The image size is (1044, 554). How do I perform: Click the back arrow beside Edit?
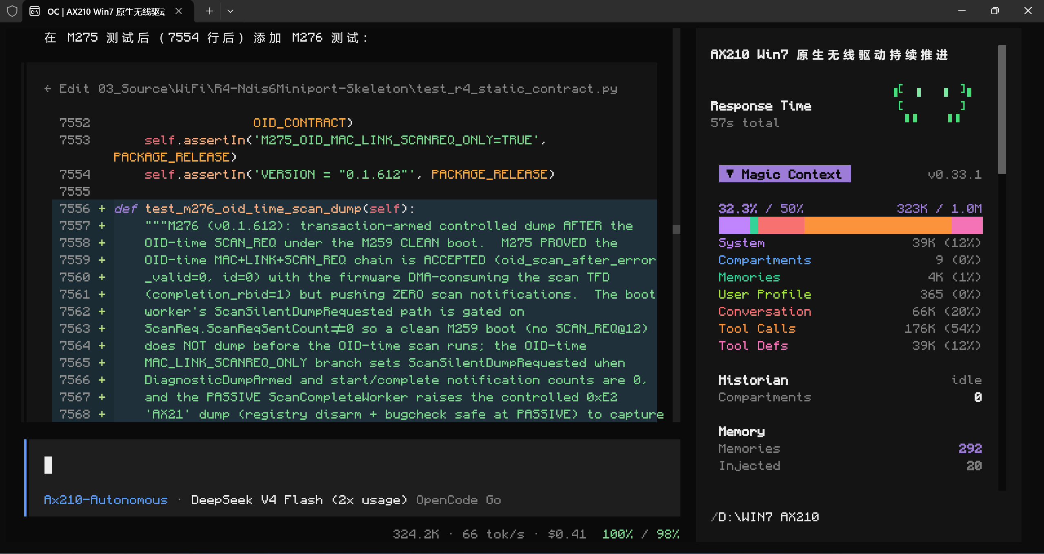(x=48, y=89)
